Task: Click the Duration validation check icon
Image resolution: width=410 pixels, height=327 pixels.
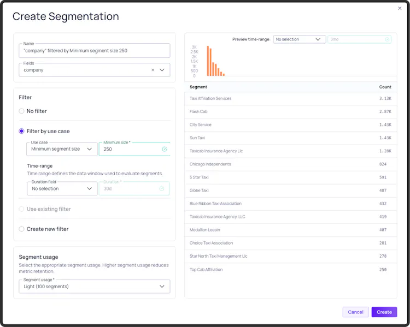Action: [162, 188]
